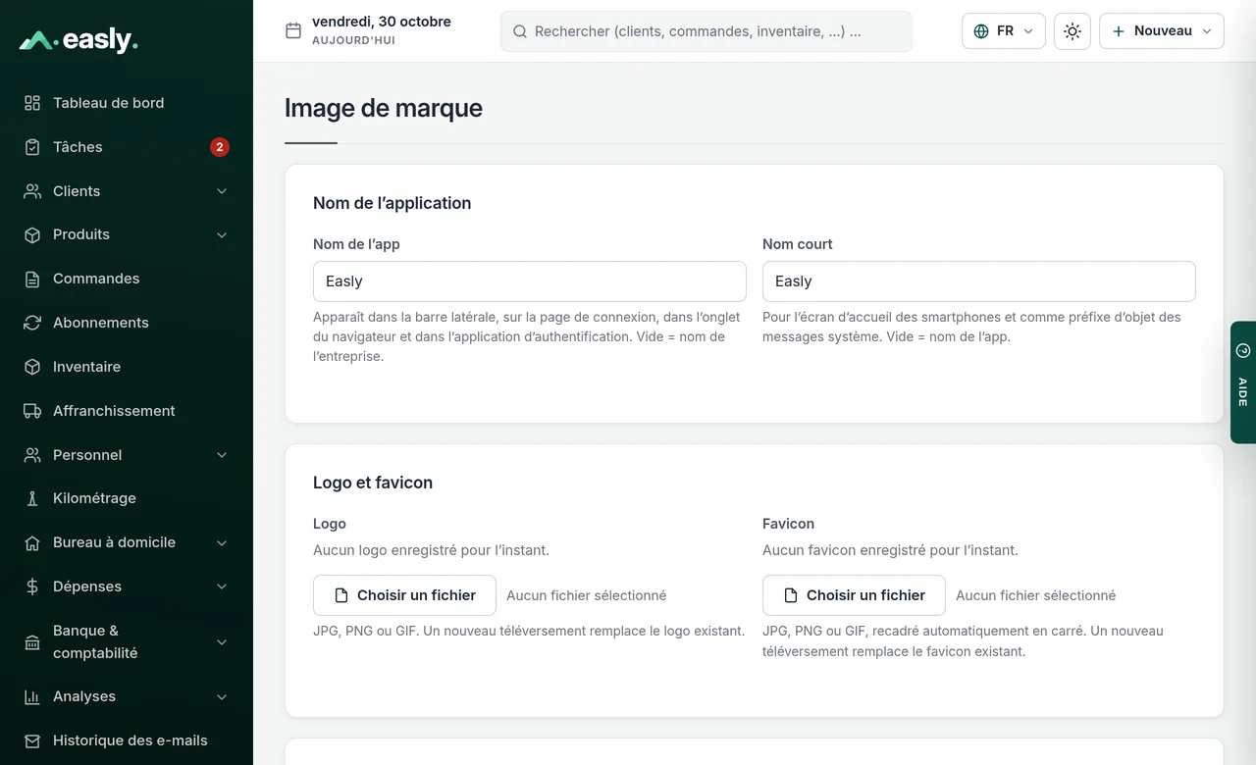Click the Inventaire box icon
Image resolution: width=1256 pixels, height=765 pixels.
click(x=32, y=367)
